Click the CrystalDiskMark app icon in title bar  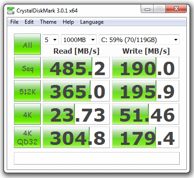coord(11,11)
